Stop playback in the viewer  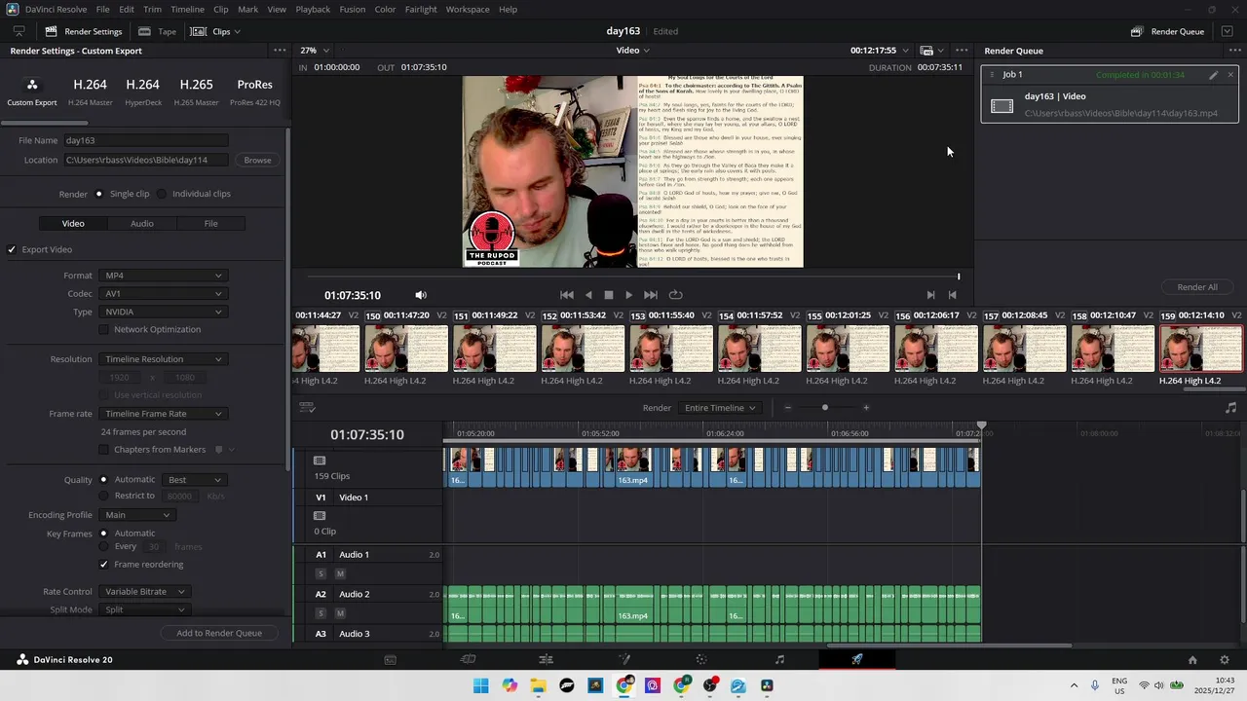(609, 295)
